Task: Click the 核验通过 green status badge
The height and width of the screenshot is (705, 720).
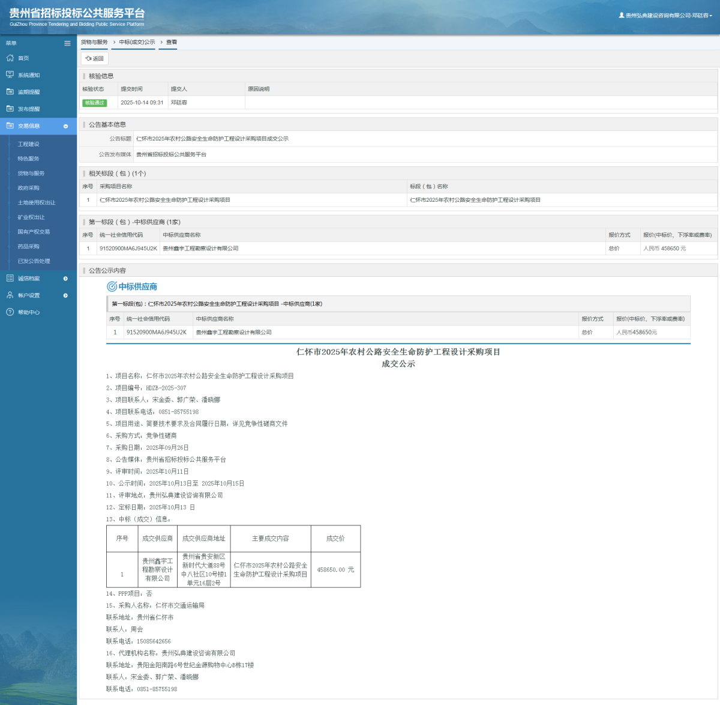Action: 94,103
